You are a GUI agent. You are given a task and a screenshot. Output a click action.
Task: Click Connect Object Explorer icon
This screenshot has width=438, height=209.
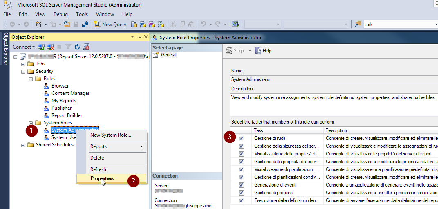coord(41,47)
